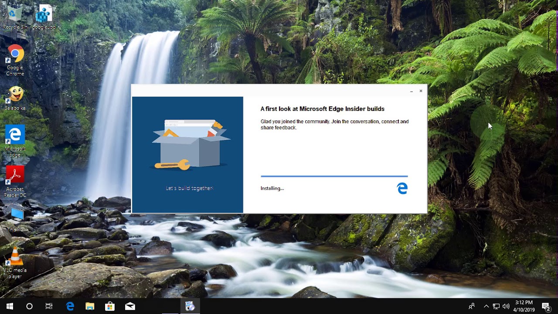Open the googleupd desktop shortcut
The image size is (558, 314).
[x=44, y=17]
